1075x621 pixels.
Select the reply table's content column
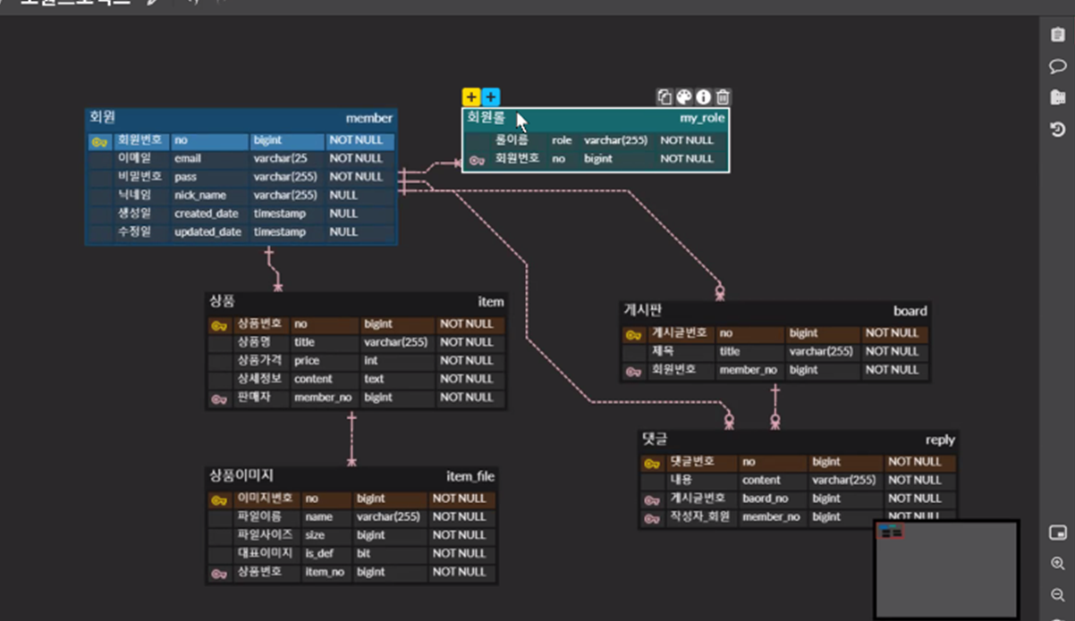pos(799,480)
